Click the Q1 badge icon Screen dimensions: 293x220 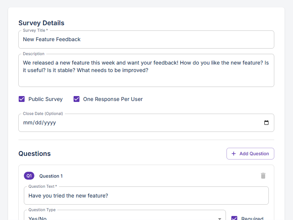(x=29, y=176)
